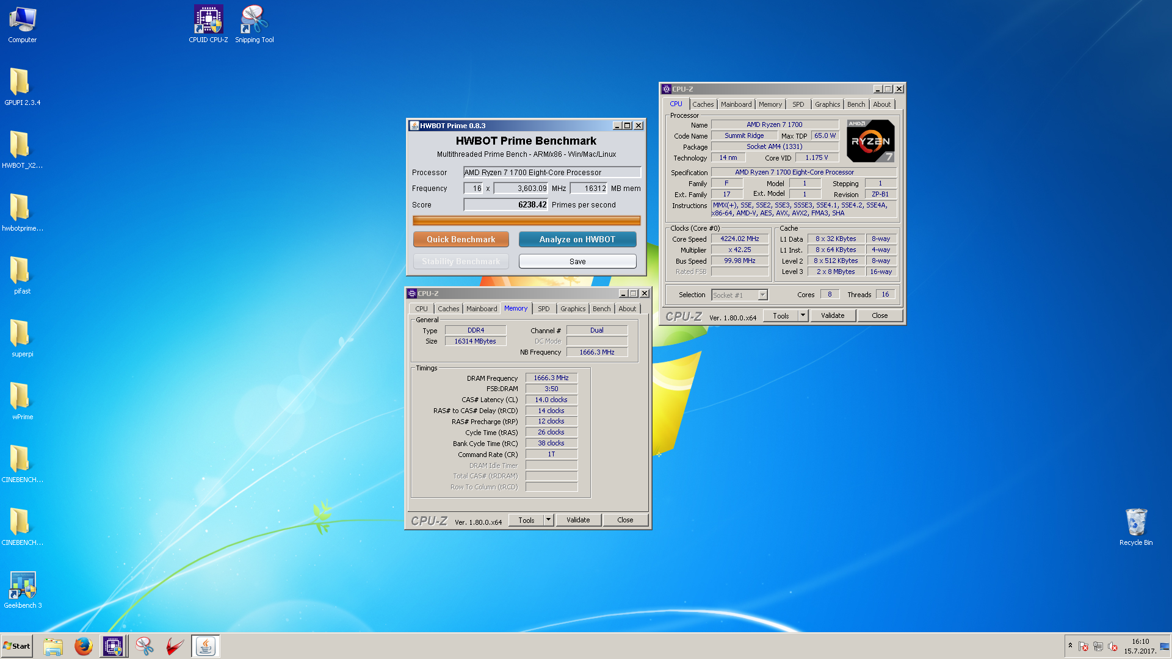Open the superpi folder
1172x659 pixels.
23,338
